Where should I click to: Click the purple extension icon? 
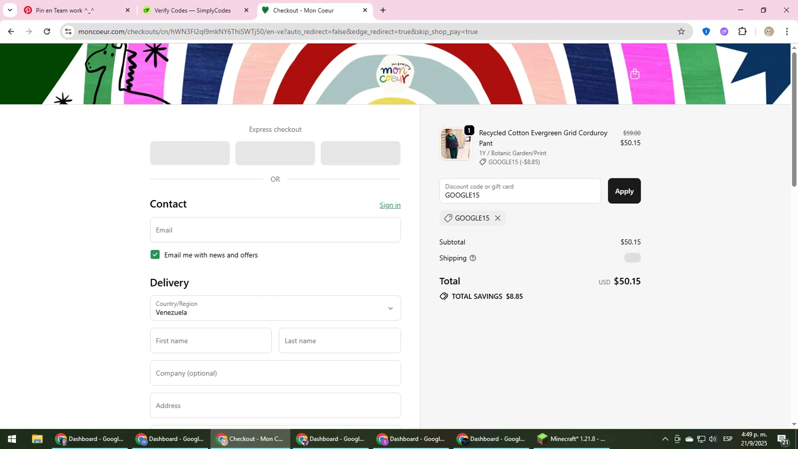(x=724, y=31)
